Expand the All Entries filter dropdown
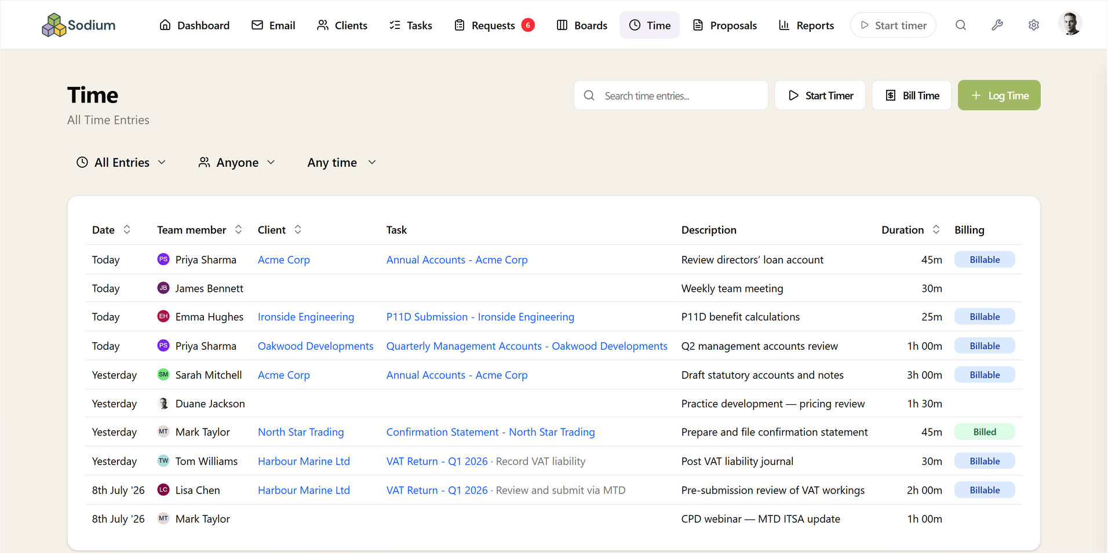The image size is (1108, 553). pyautogui.click(x=121, y=163)
